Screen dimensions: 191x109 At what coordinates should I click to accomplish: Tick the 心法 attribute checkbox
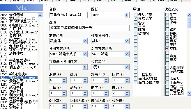click(x=136, y=22)
